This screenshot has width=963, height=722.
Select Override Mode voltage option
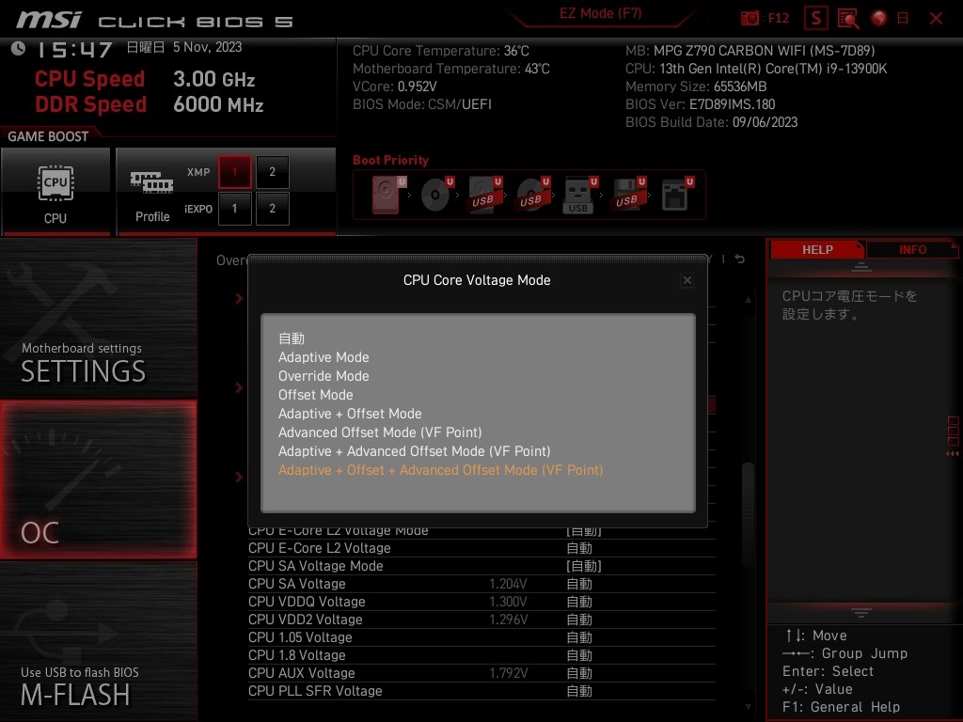(x=323, y=376)
